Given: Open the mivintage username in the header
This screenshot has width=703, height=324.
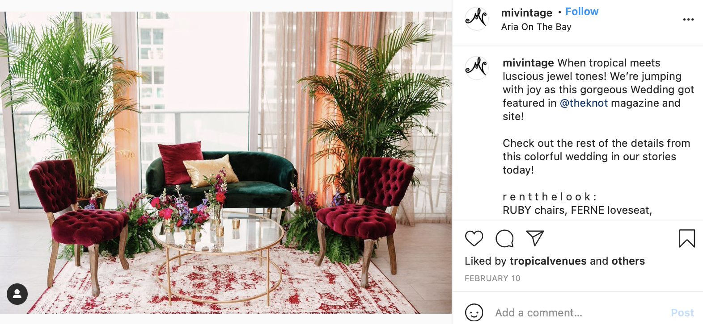Looking at the screenshot, I should 527,12.
